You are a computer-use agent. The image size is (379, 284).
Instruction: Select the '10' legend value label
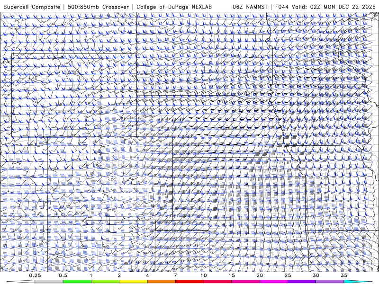point(204,275)
